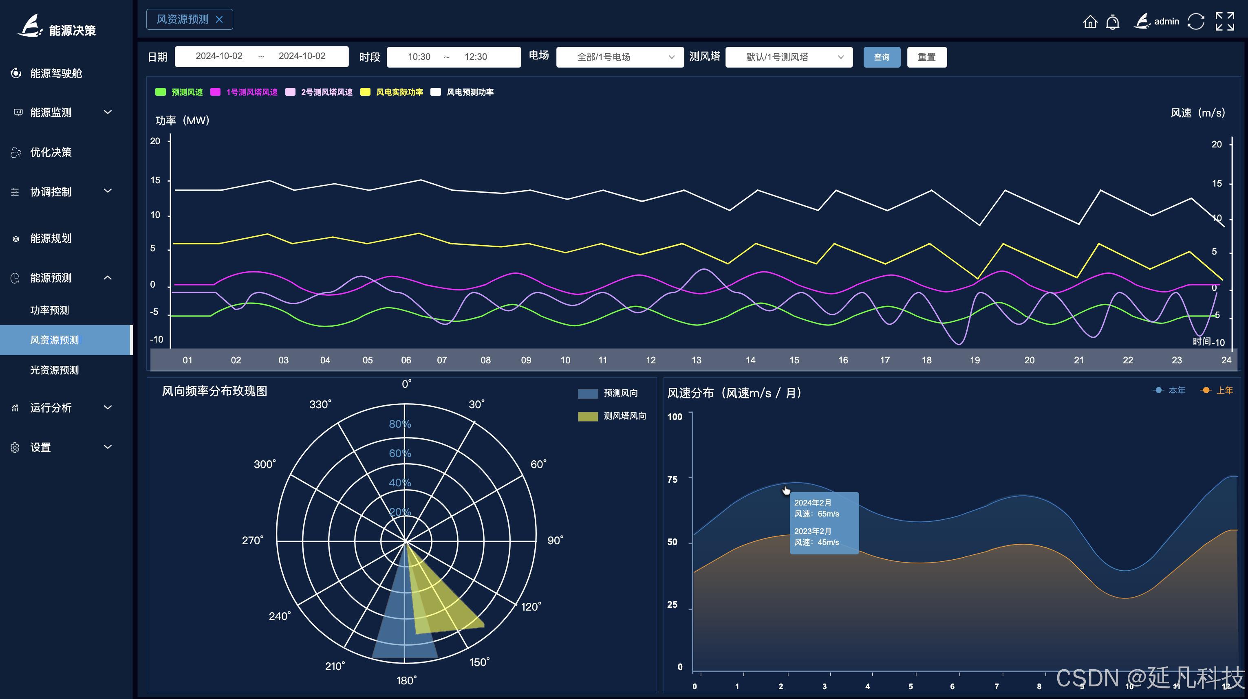Click the 能源驾驶舱 sidebar icon
Viewport: 1248px width, 699px height.
tap(16, 73)
